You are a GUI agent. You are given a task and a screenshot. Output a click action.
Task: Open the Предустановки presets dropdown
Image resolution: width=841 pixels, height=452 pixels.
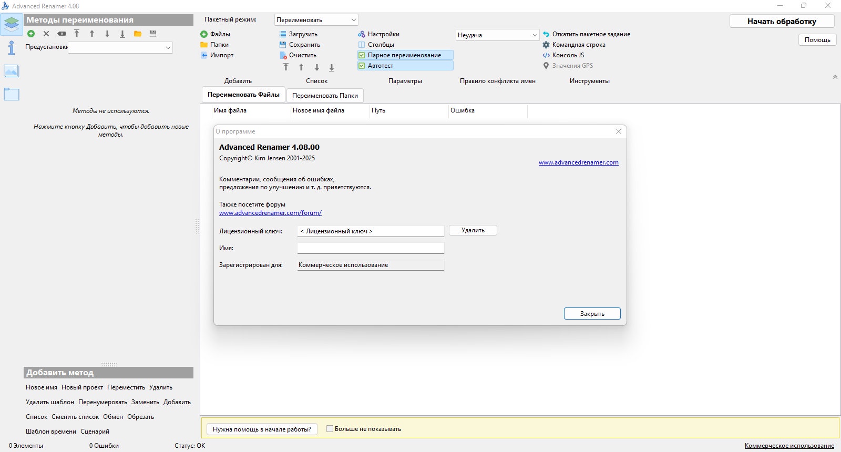[x=120, y=47]
